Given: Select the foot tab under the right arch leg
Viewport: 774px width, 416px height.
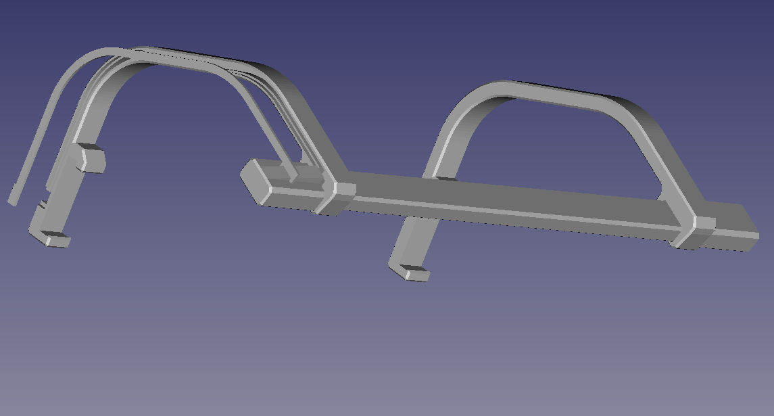Looking at the screenshot, I should point(411,273).
